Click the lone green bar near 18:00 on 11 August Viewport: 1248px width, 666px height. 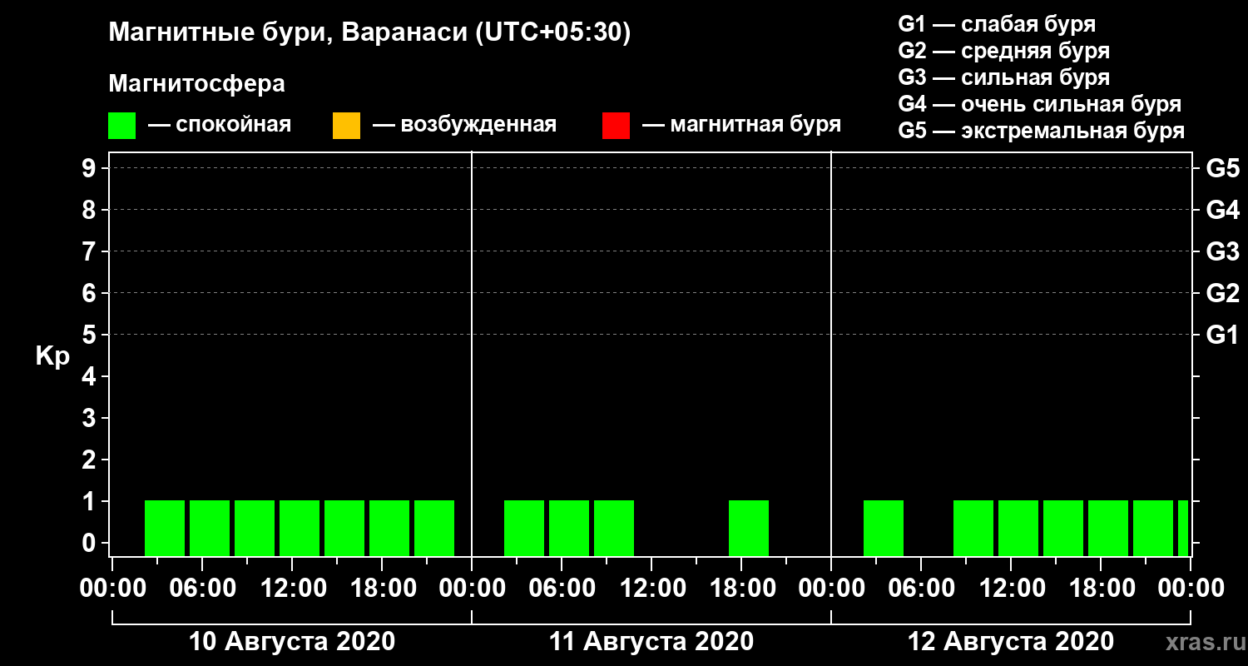tap(749, 528)
